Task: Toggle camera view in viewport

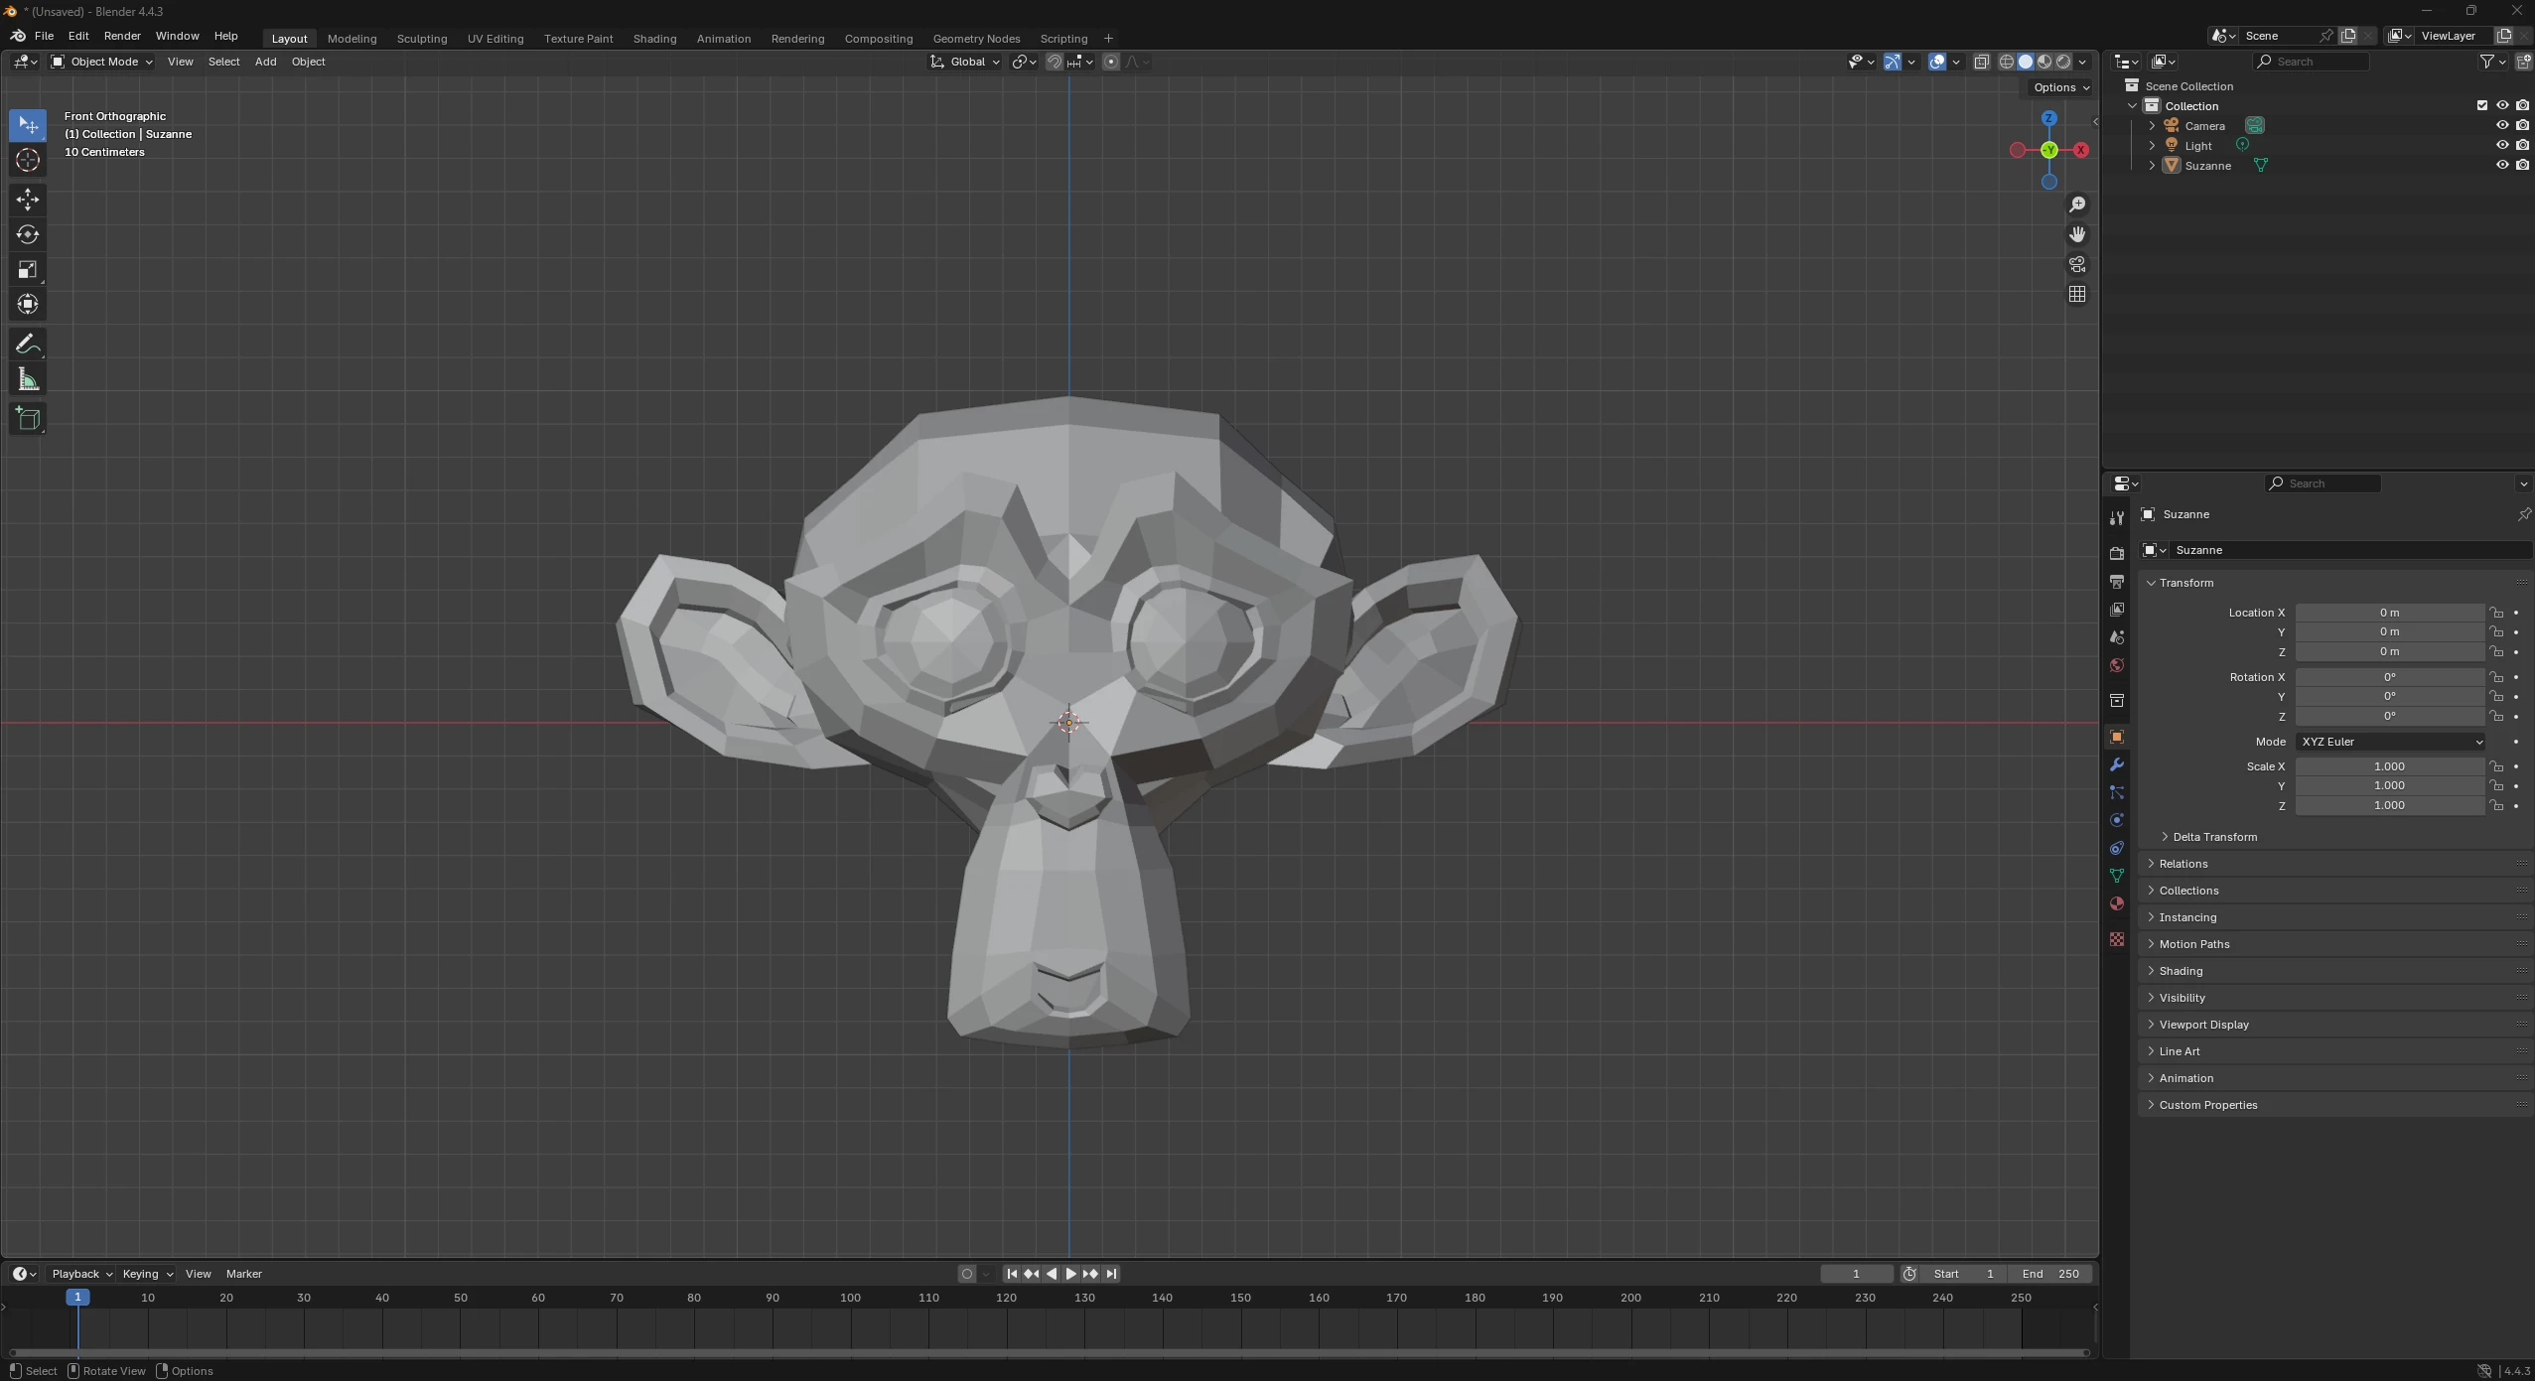Action: pos(2076,264)
